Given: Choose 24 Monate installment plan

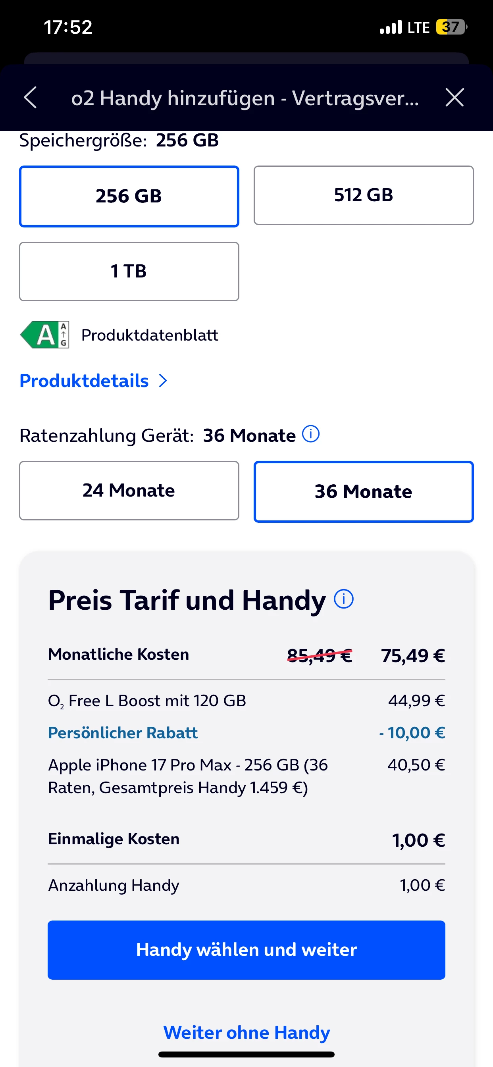Looking at the screenshot, I should 129,490.
